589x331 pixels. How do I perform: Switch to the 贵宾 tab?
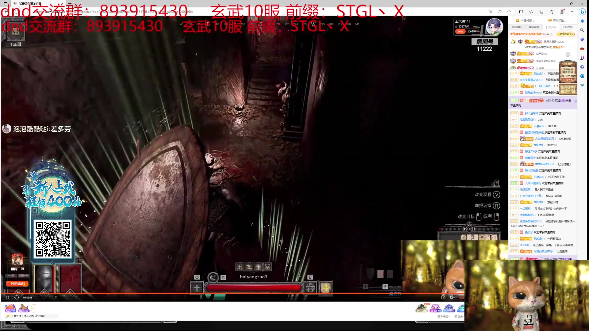551,27
